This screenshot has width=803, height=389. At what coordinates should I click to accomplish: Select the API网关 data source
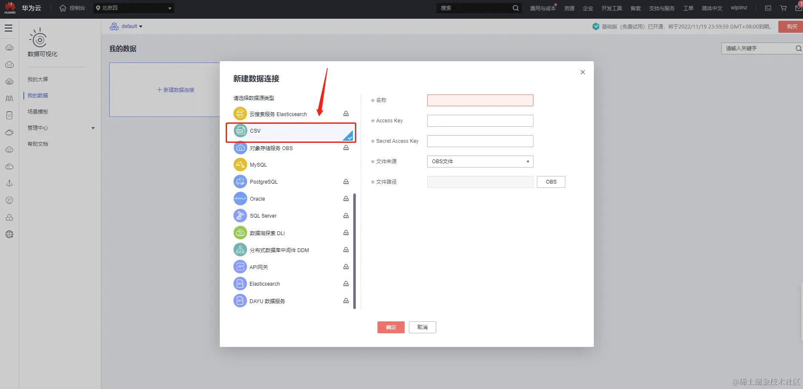coord(291,267)
